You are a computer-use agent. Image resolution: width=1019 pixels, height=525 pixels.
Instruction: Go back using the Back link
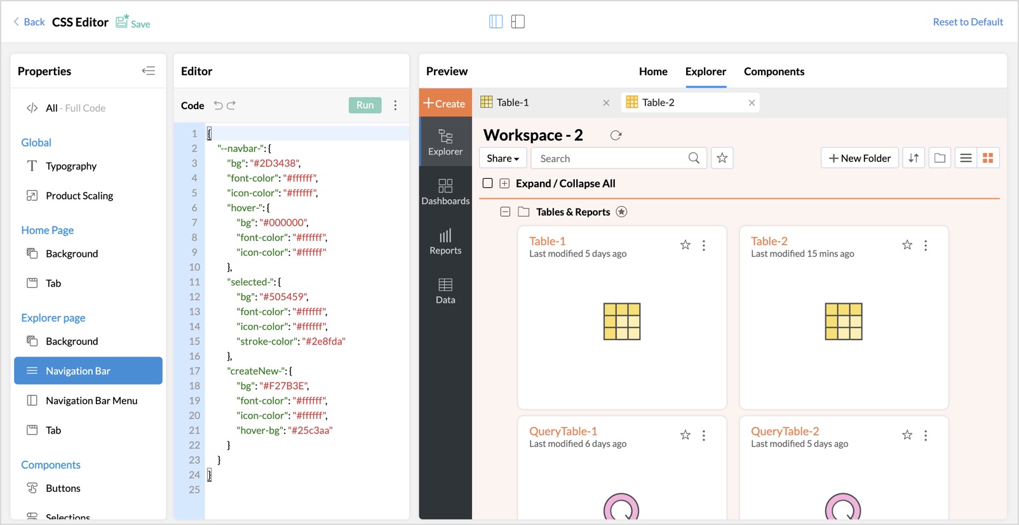coord(29,22)
